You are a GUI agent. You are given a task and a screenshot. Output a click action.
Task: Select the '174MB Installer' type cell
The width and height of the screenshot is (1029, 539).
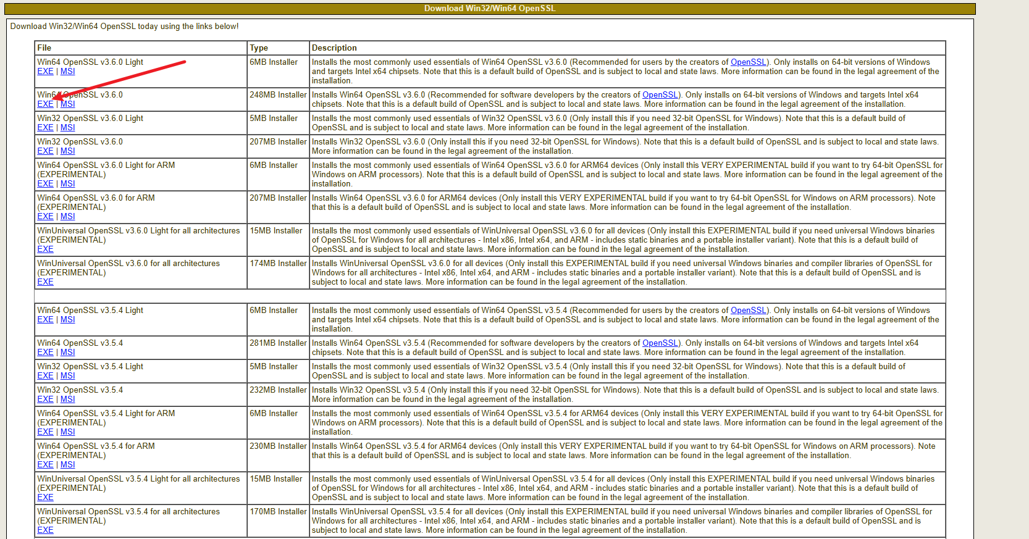[278, 273]
